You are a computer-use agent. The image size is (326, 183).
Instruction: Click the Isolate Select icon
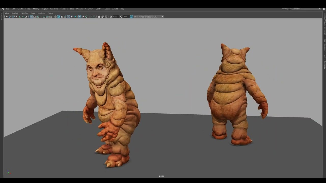point(94,17)
